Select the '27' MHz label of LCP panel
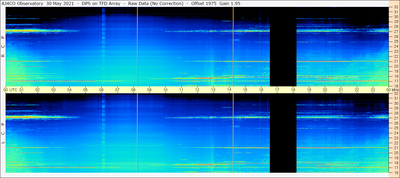 click(396, 118)
